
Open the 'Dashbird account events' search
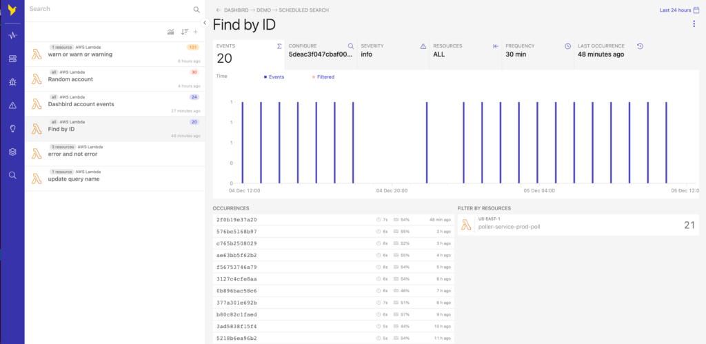tap(115, 104)
